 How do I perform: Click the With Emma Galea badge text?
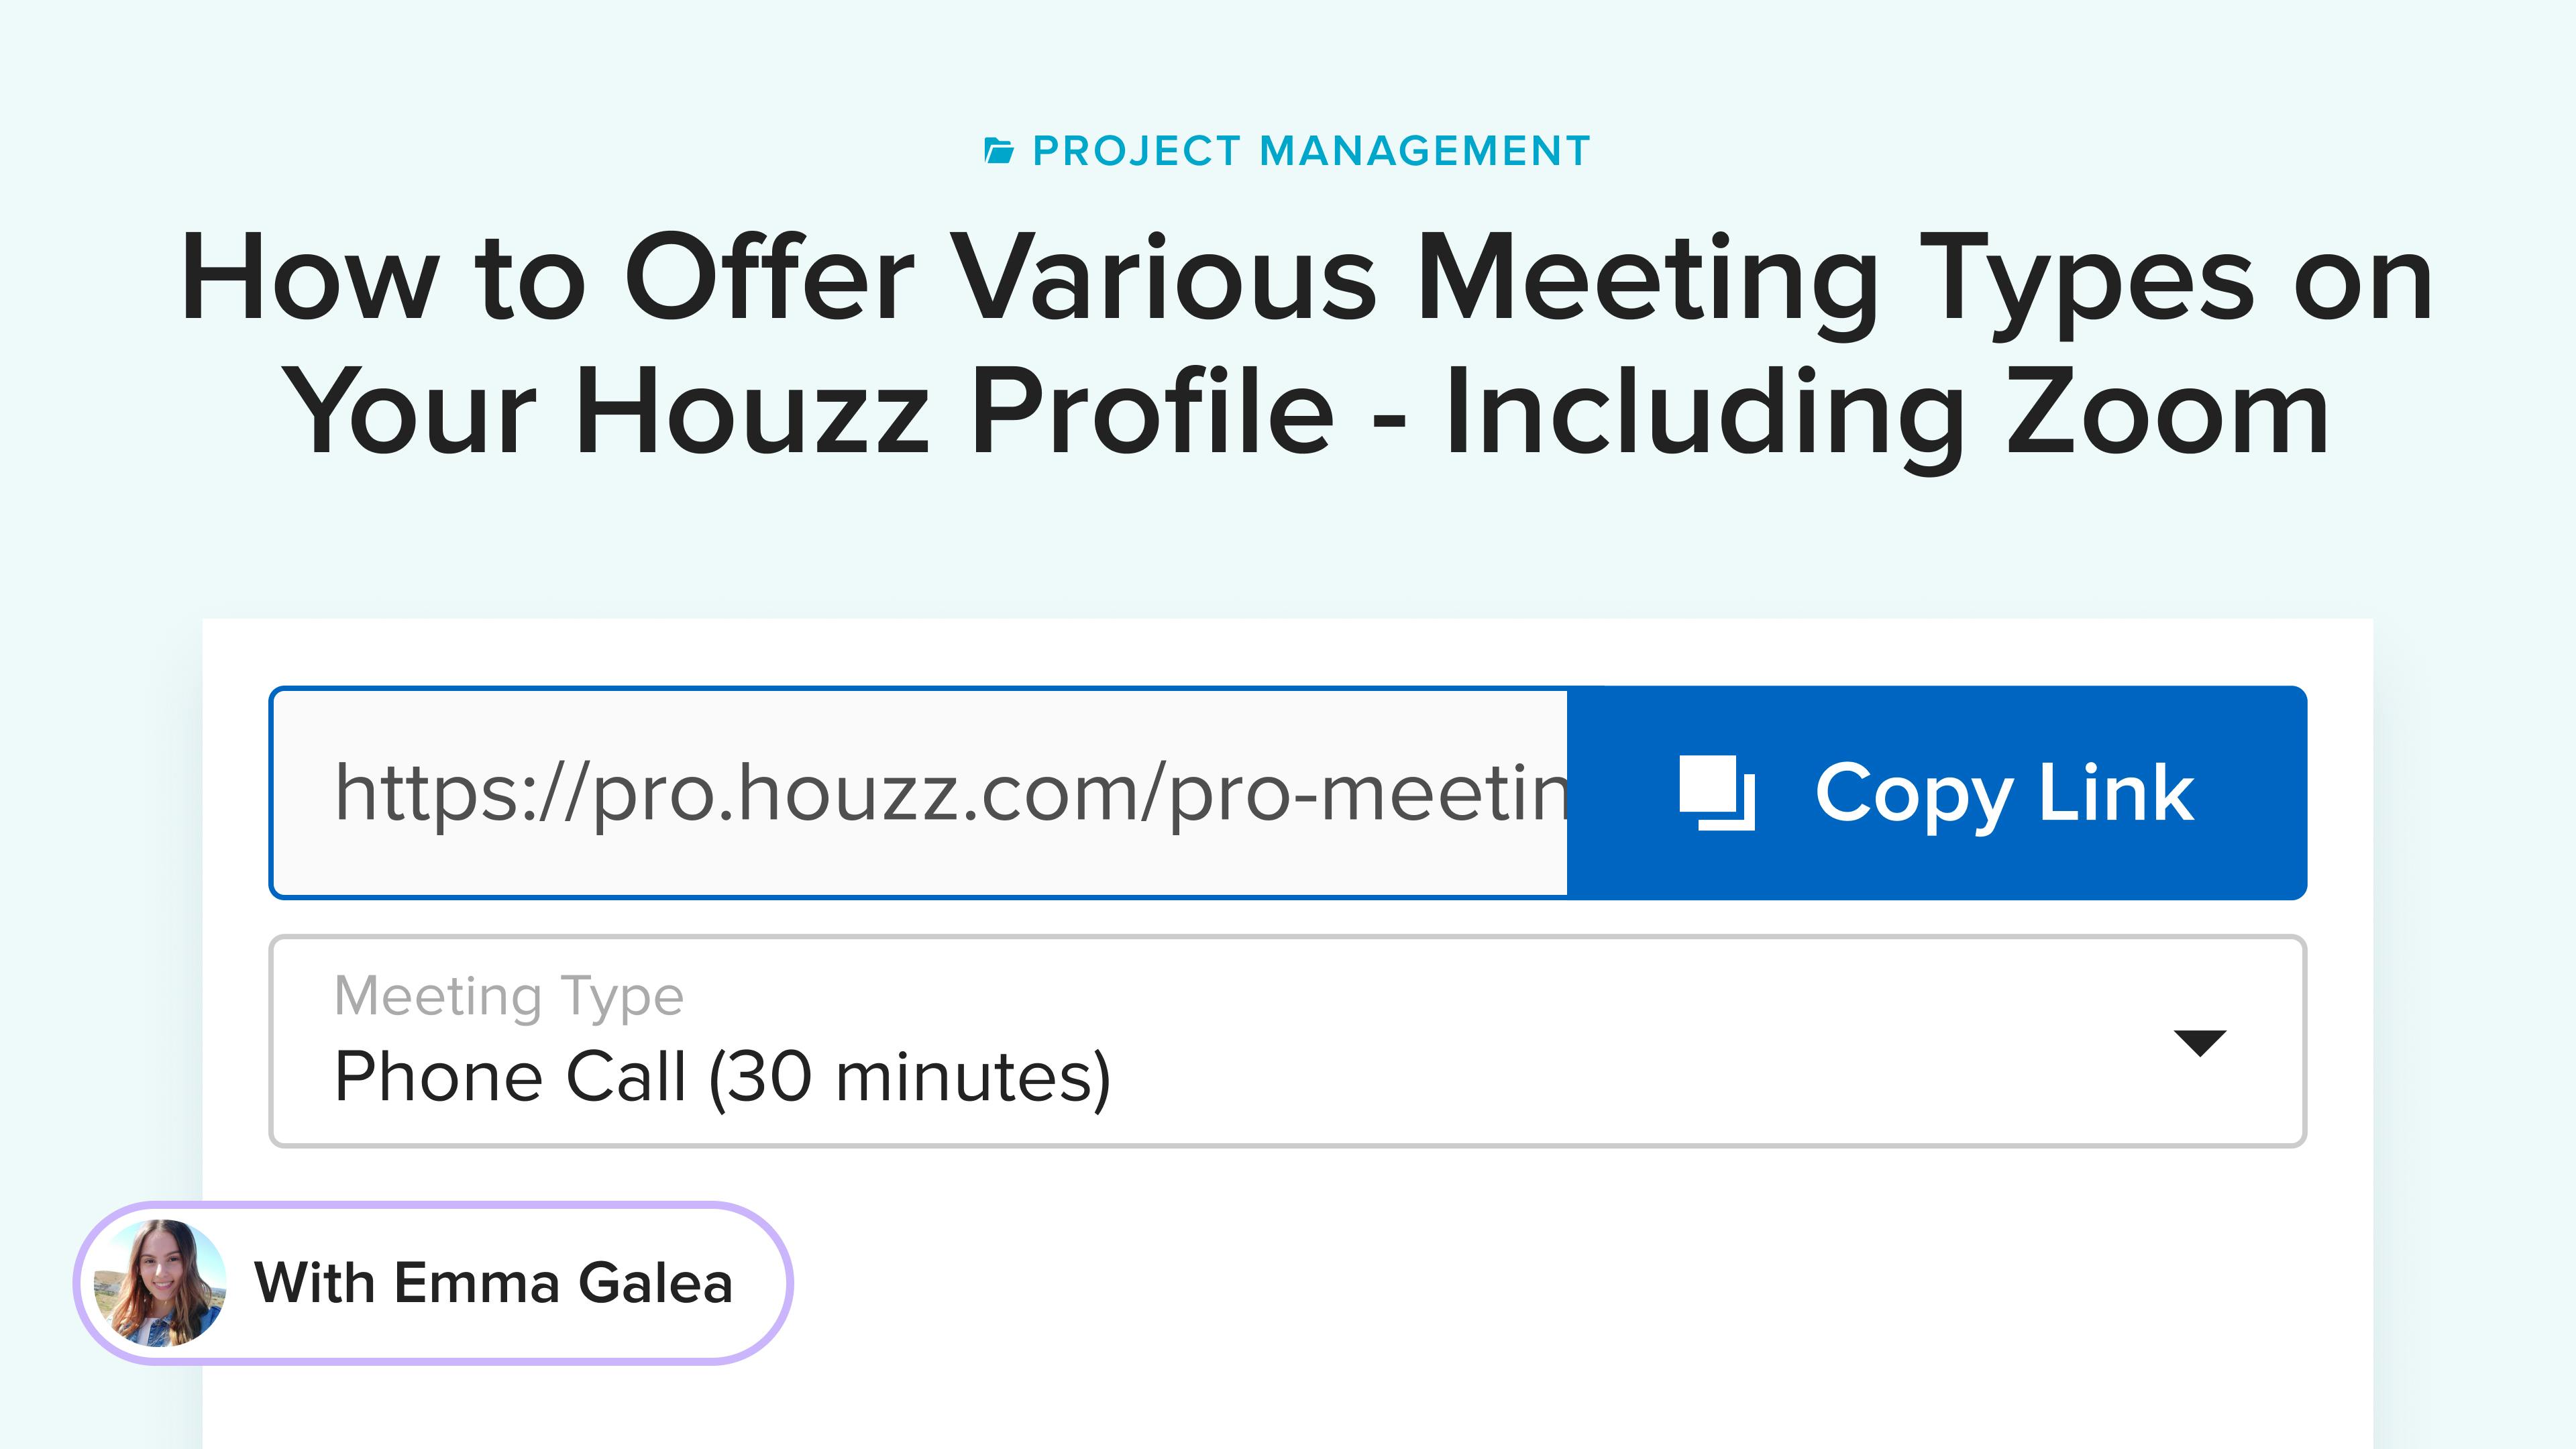click(x=494, y=1283)
